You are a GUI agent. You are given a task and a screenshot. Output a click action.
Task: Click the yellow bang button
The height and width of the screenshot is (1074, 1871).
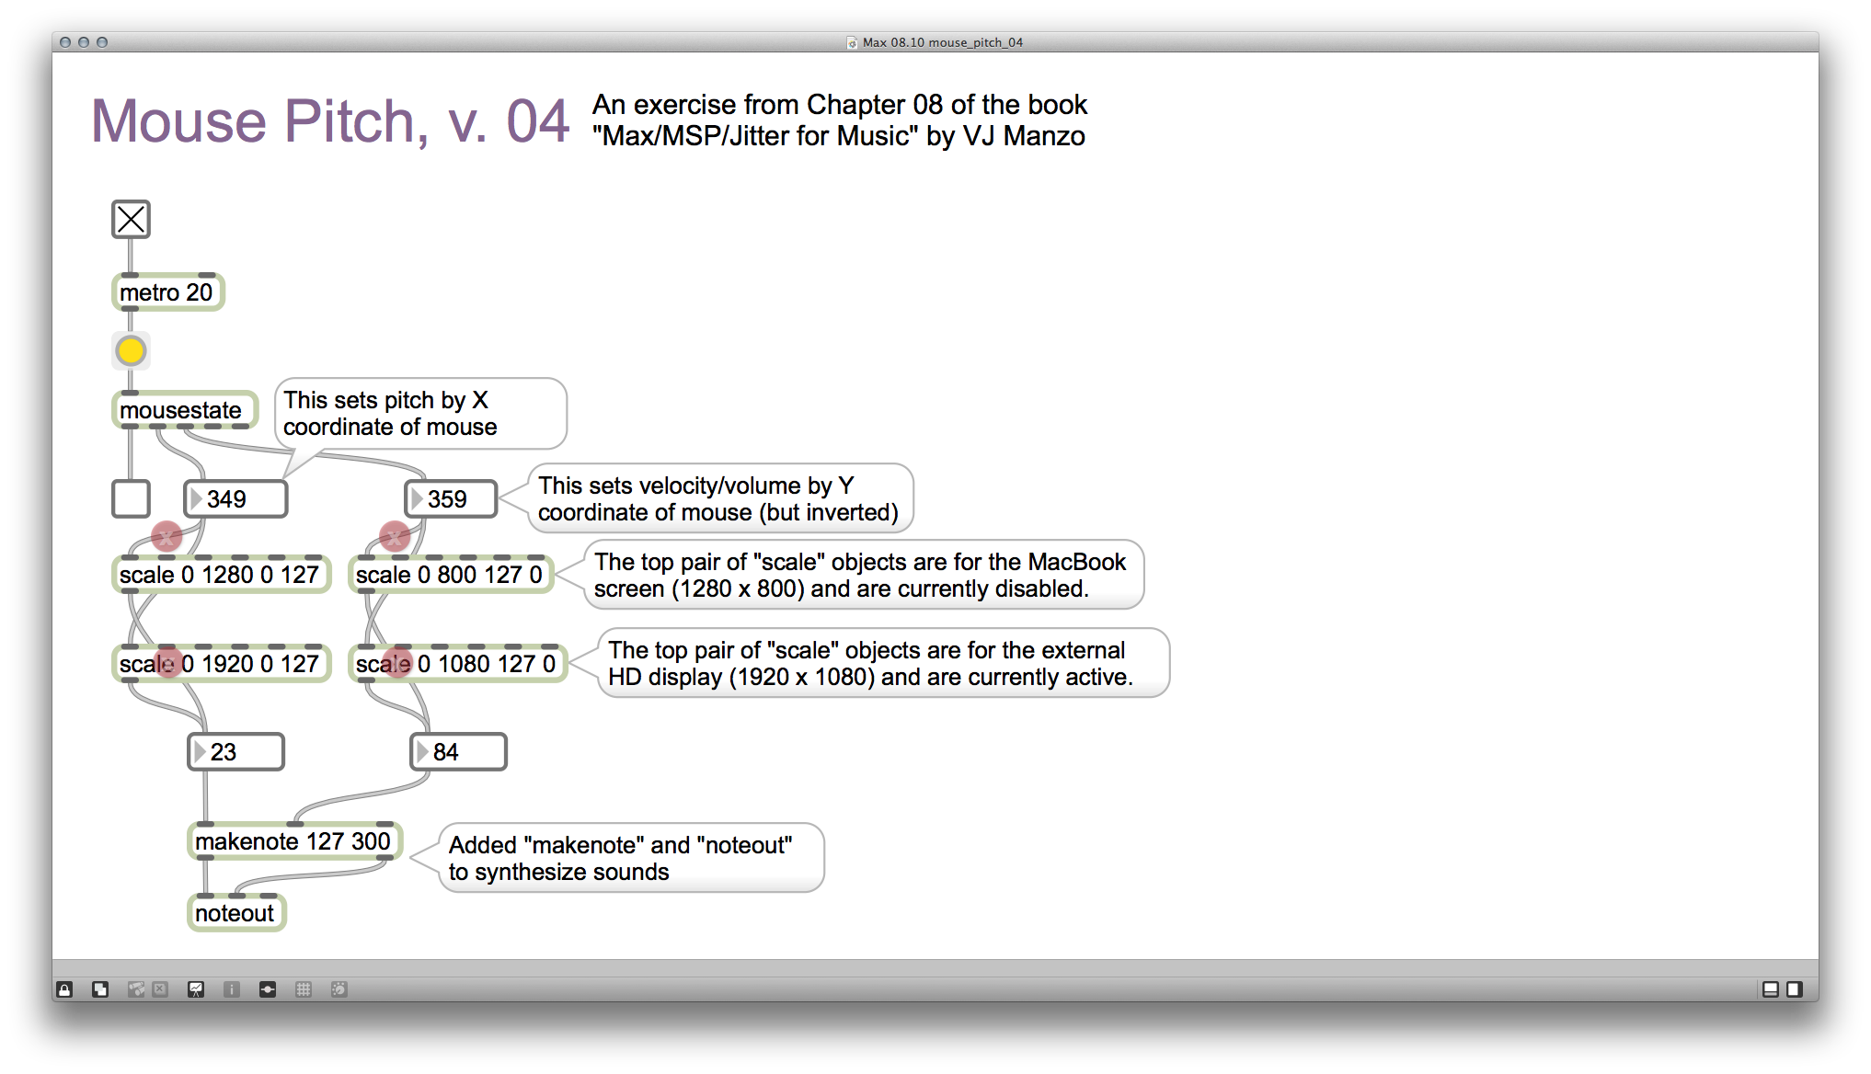(x=130, y=350)
